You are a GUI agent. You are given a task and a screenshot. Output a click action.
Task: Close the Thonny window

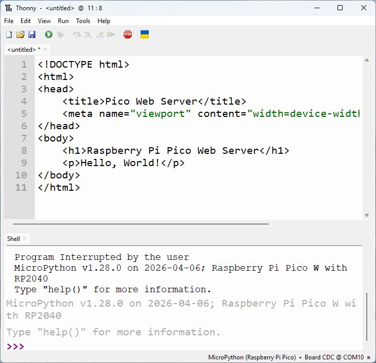coord(364,8)
